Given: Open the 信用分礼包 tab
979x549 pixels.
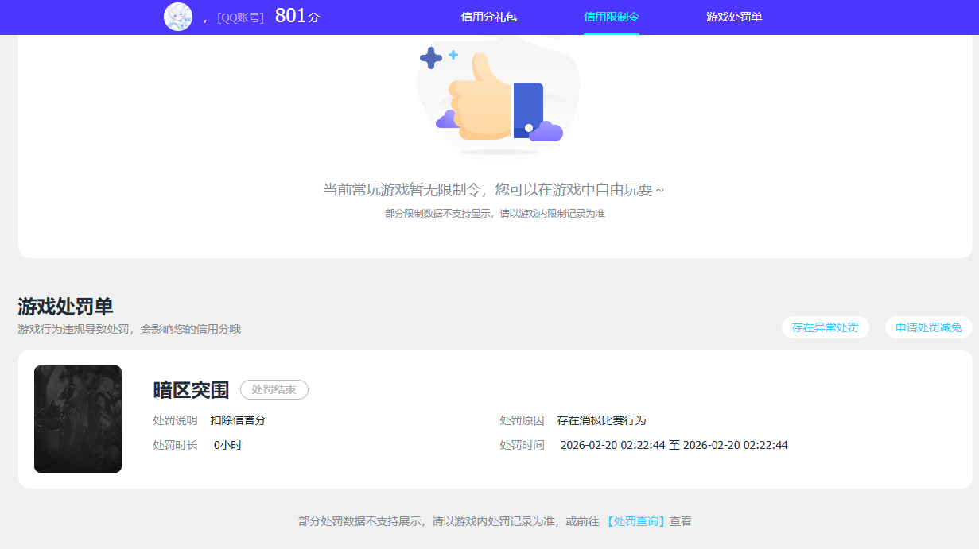Looking at the screenshot, I should pyautogui.click(x=489, y=17).
